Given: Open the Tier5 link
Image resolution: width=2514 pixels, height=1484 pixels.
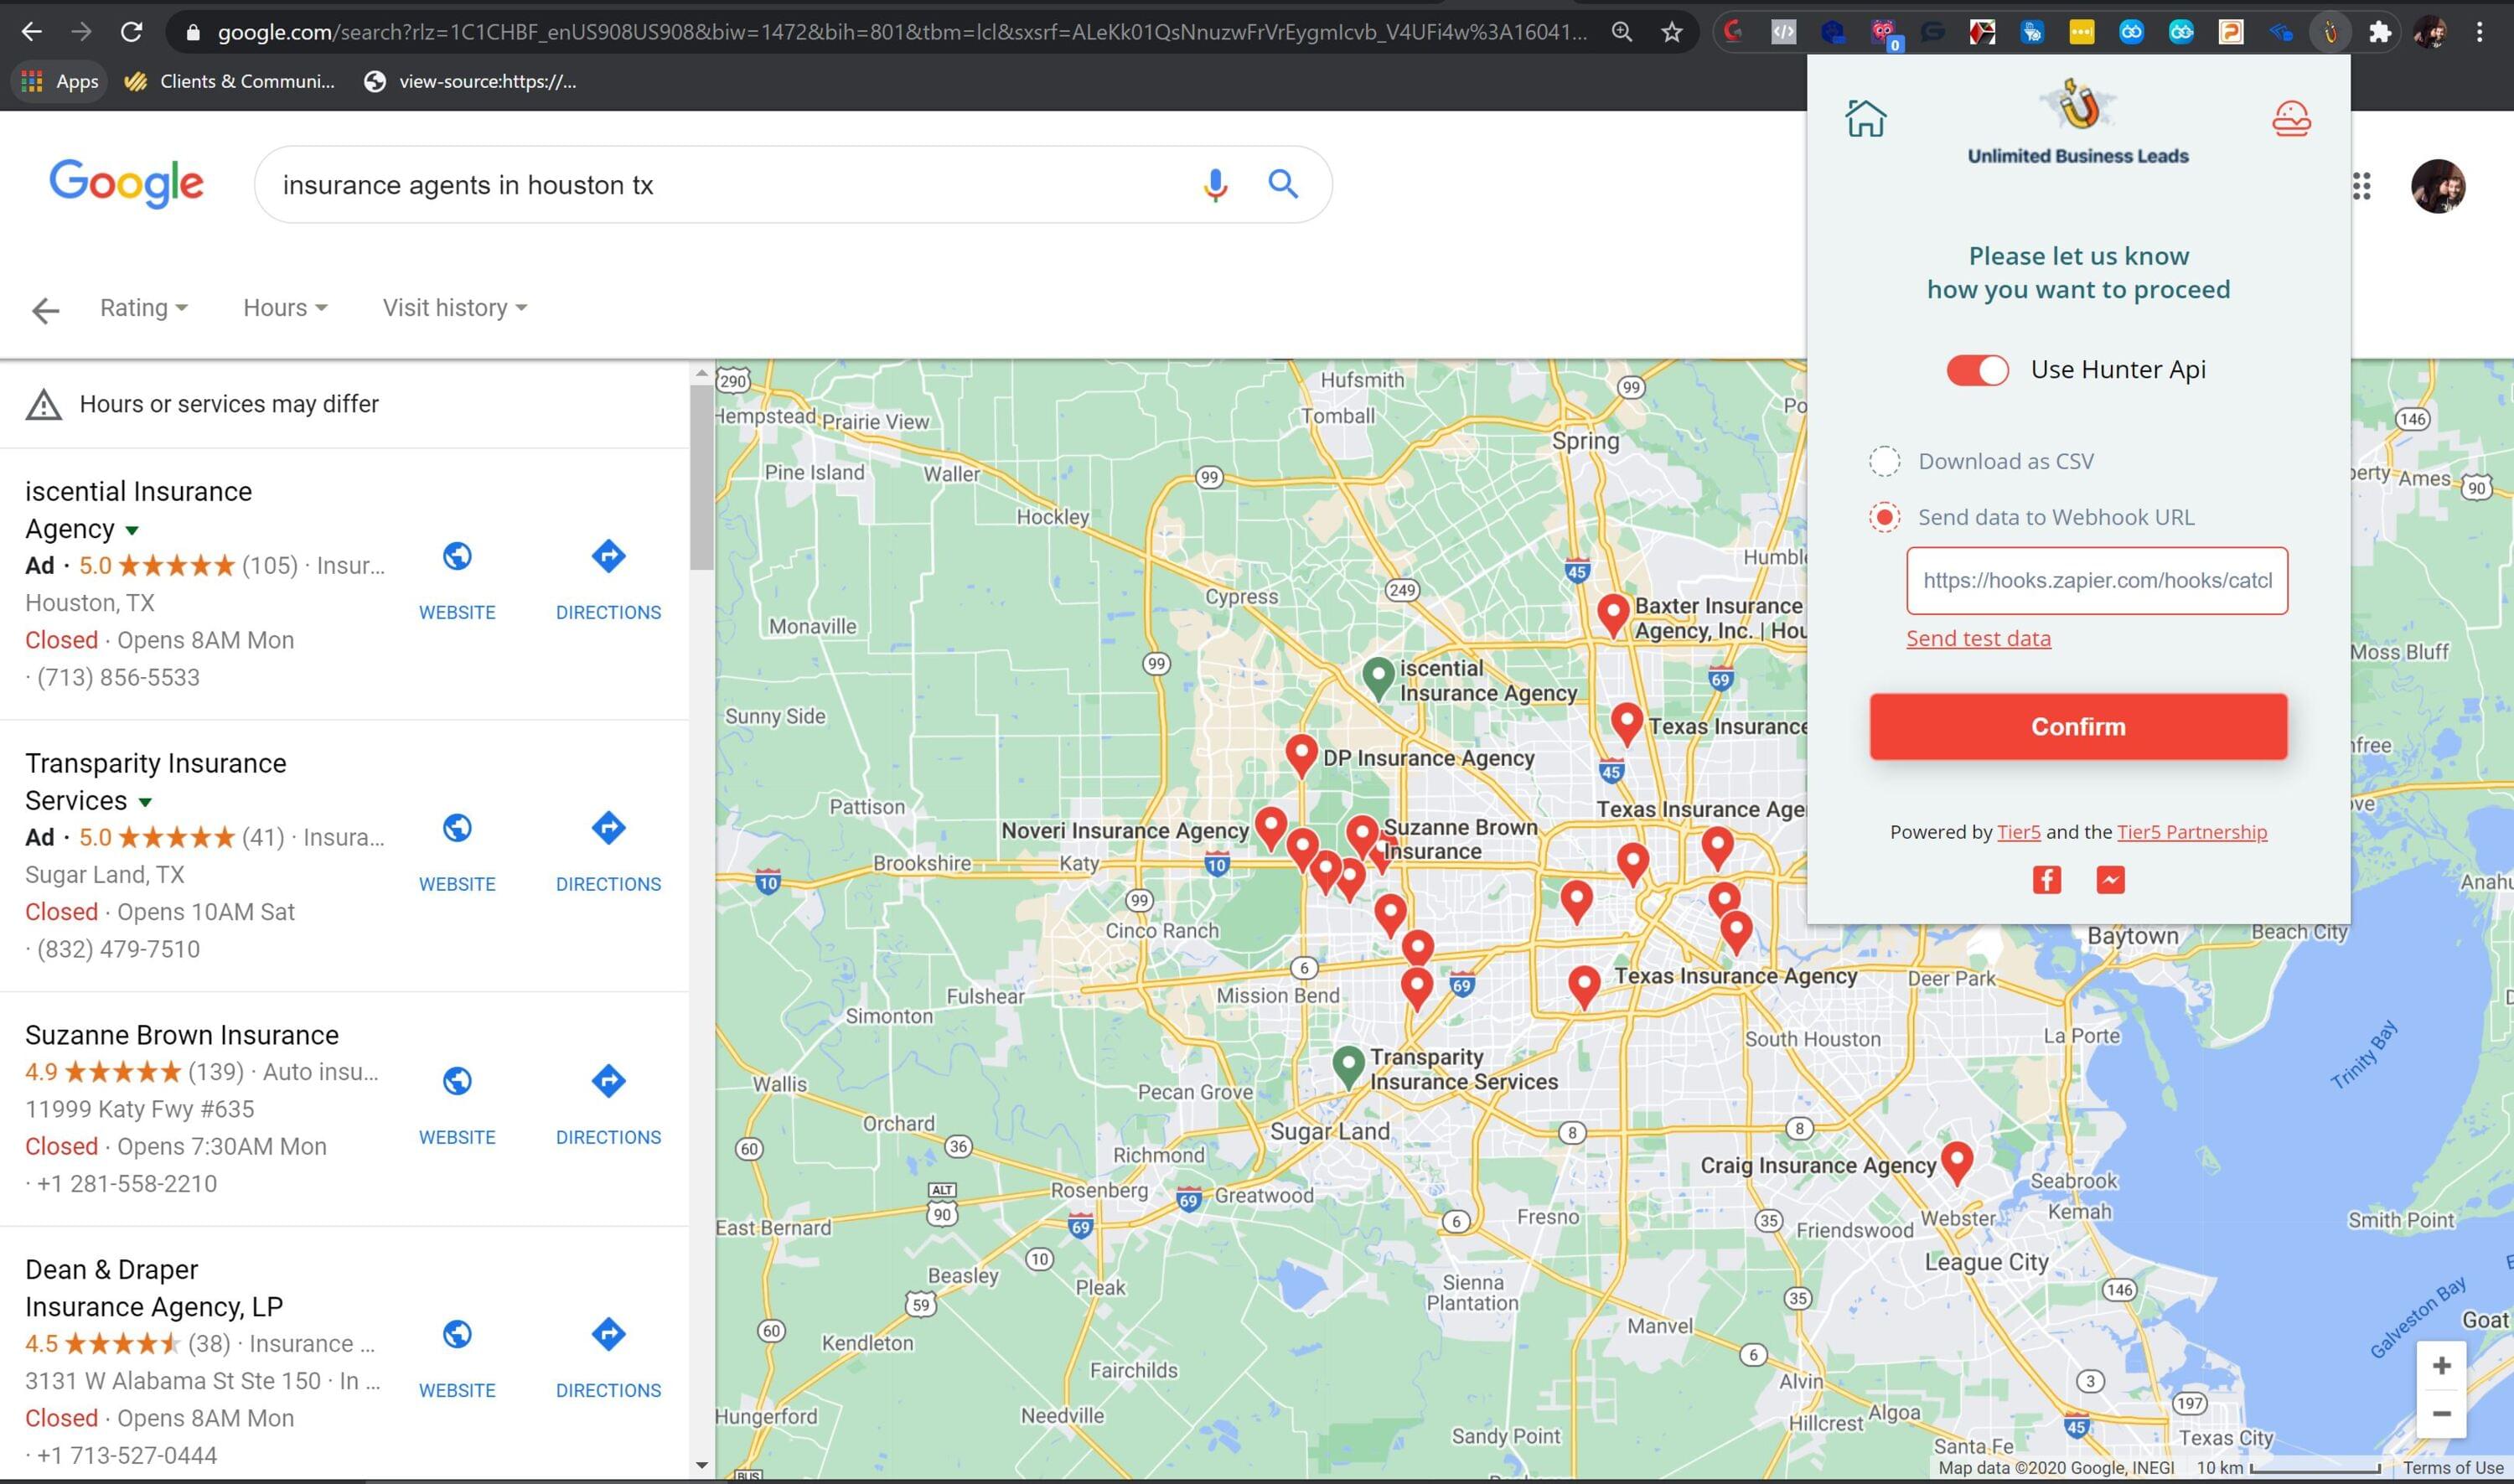Looking at the screenshot, I should point(2018,832).
